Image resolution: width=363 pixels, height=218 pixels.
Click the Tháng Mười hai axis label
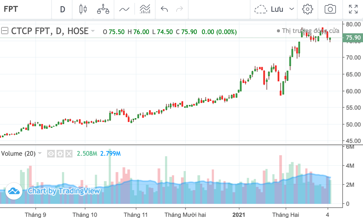(185, 215)
